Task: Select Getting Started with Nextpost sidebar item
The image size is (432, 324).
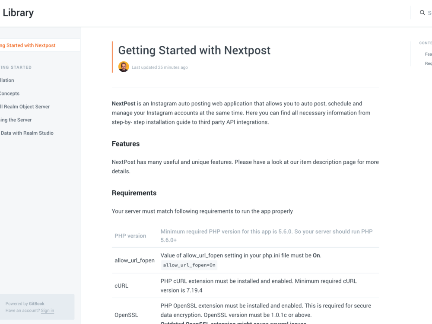Action: pos(29,45)
